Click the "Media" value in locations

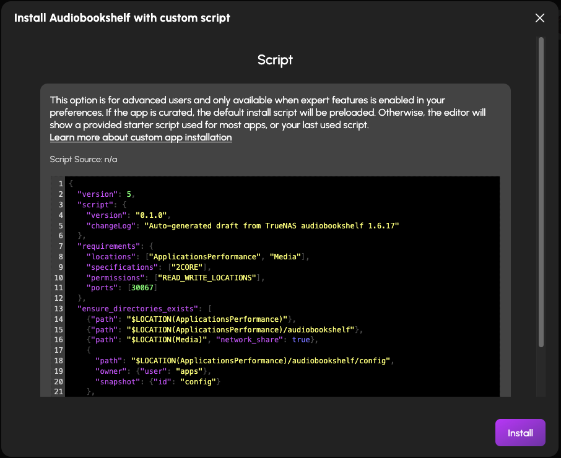coord(285,257)
